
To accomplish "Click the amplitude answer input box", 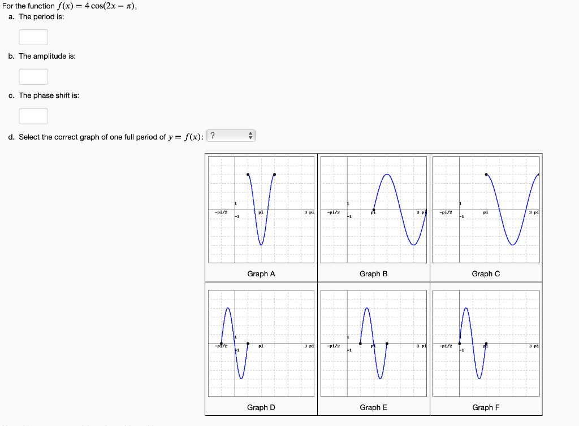I will coord(33,76).
